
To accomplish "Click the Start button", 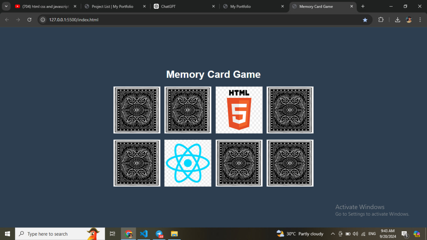I will (7, 234).
